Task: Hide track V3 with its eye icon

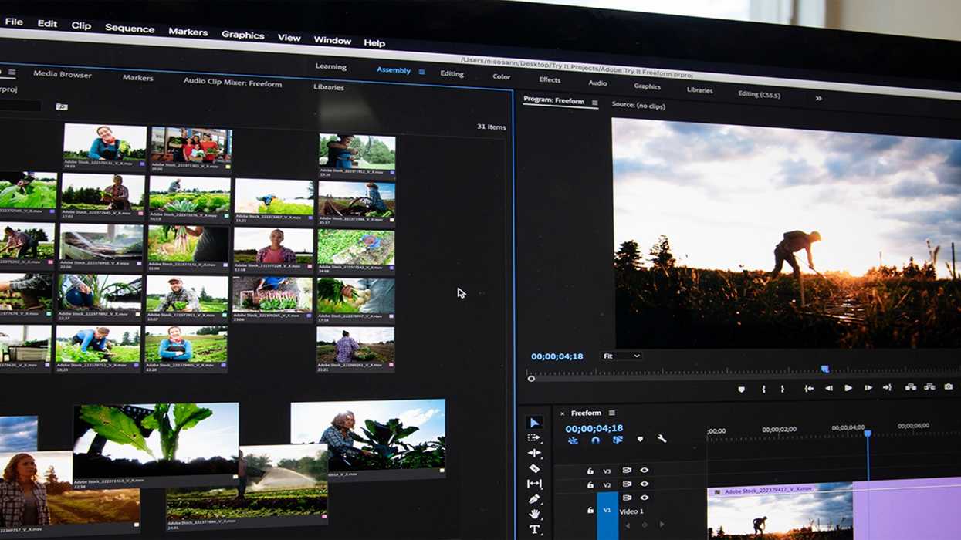Action: 644,471
